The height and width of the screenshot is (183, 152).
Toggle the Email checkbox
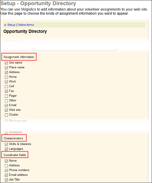point(6,105)
